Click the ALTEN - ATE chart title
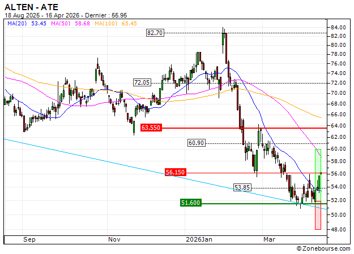This screenshot has height=254, width=354. (x=31, y=6)
